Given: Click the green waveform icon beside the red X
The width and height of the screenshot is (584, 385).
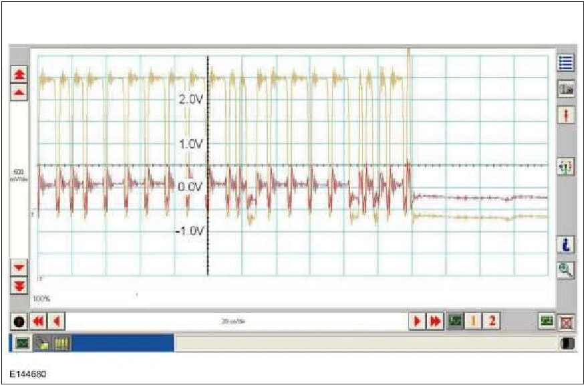Looking at the screenshot, I should point(547,321).
